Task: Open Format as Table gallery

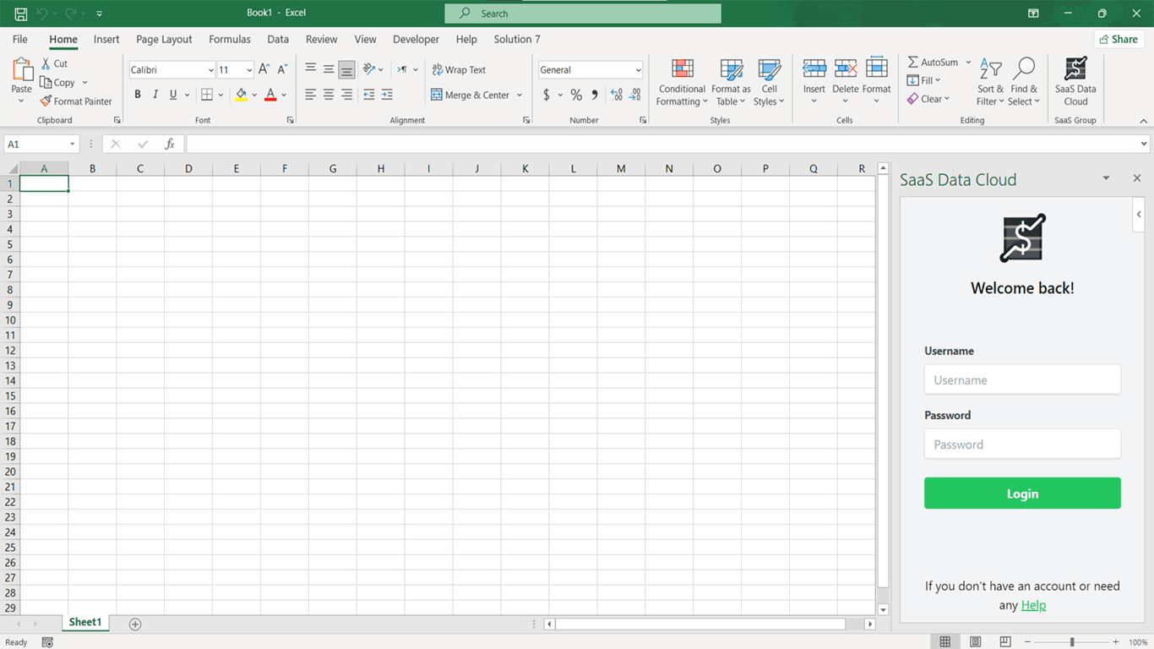Action: click(731, 83)
